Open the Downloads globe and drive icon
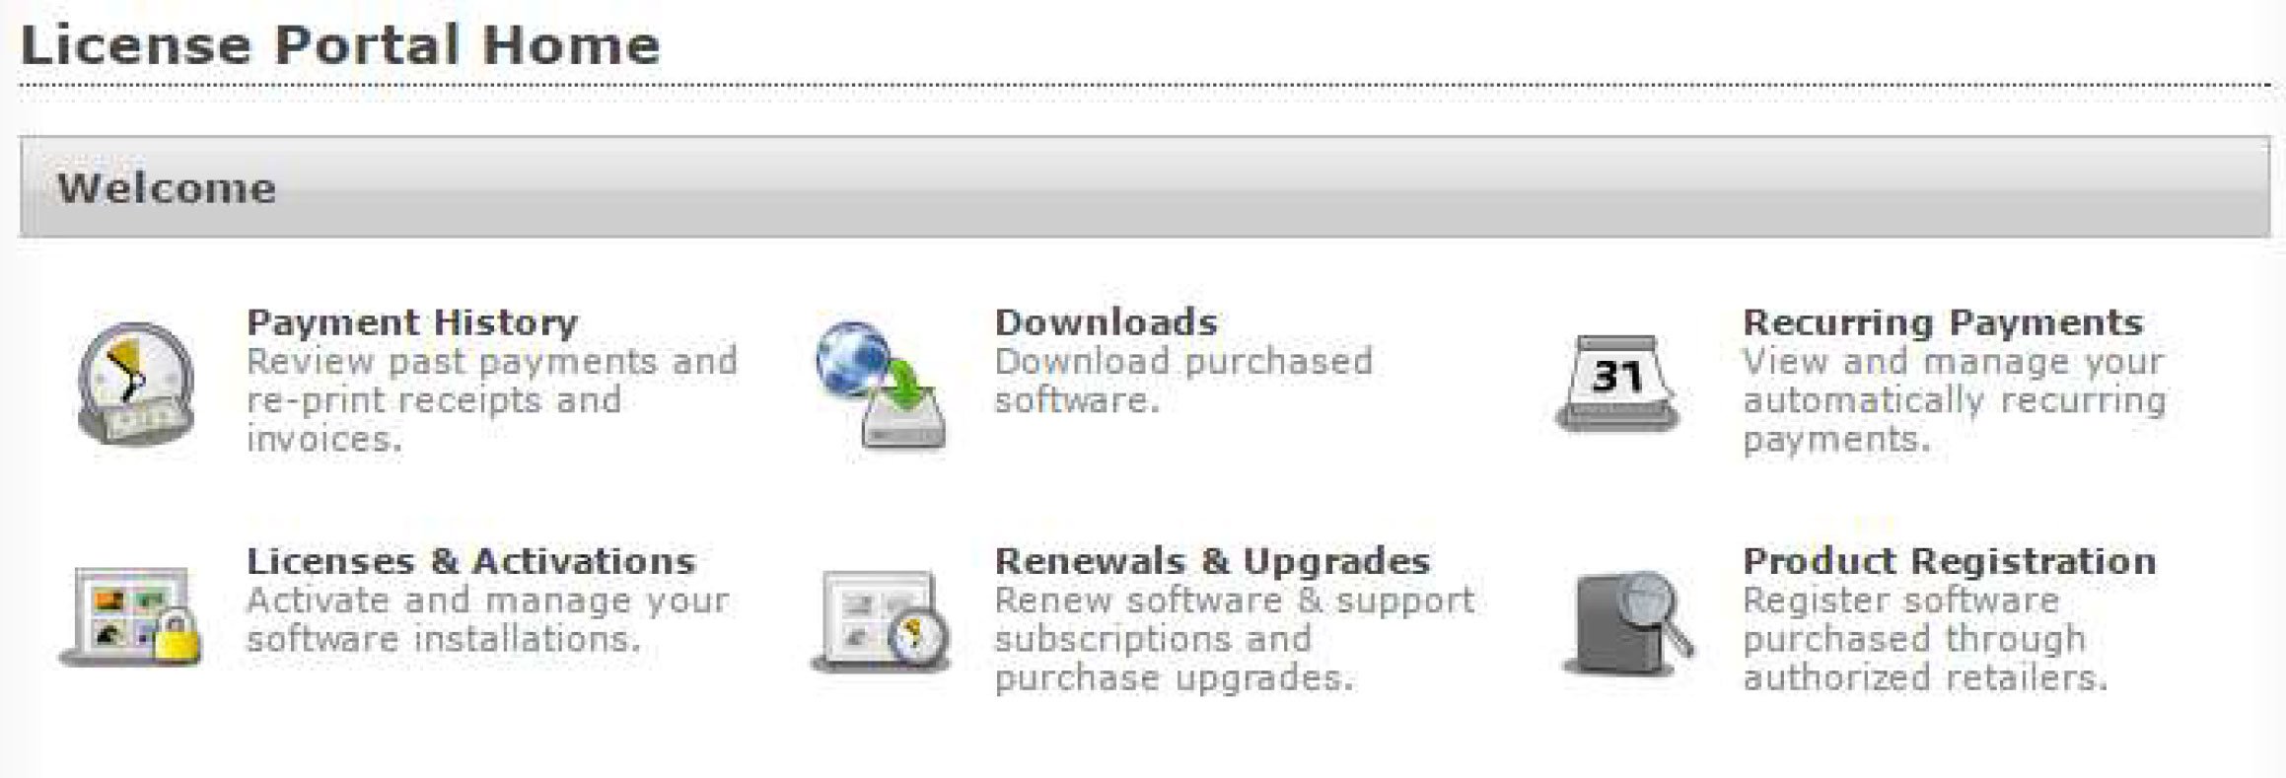Viewport: 2286px width, 778px height. click(880, 387)
